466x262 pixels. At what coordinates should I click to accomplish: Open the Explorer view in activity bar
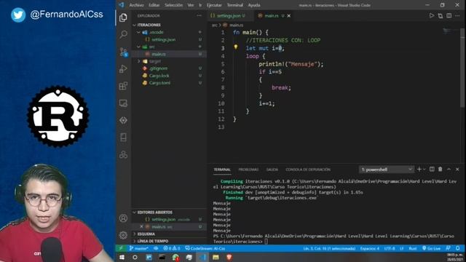tap(123, 17)
